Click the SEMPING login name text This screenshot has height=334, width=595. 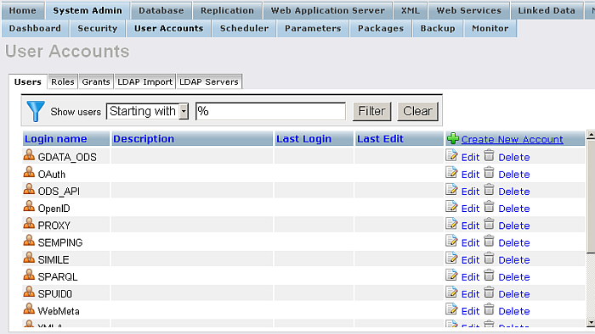(x=60, y=242)
